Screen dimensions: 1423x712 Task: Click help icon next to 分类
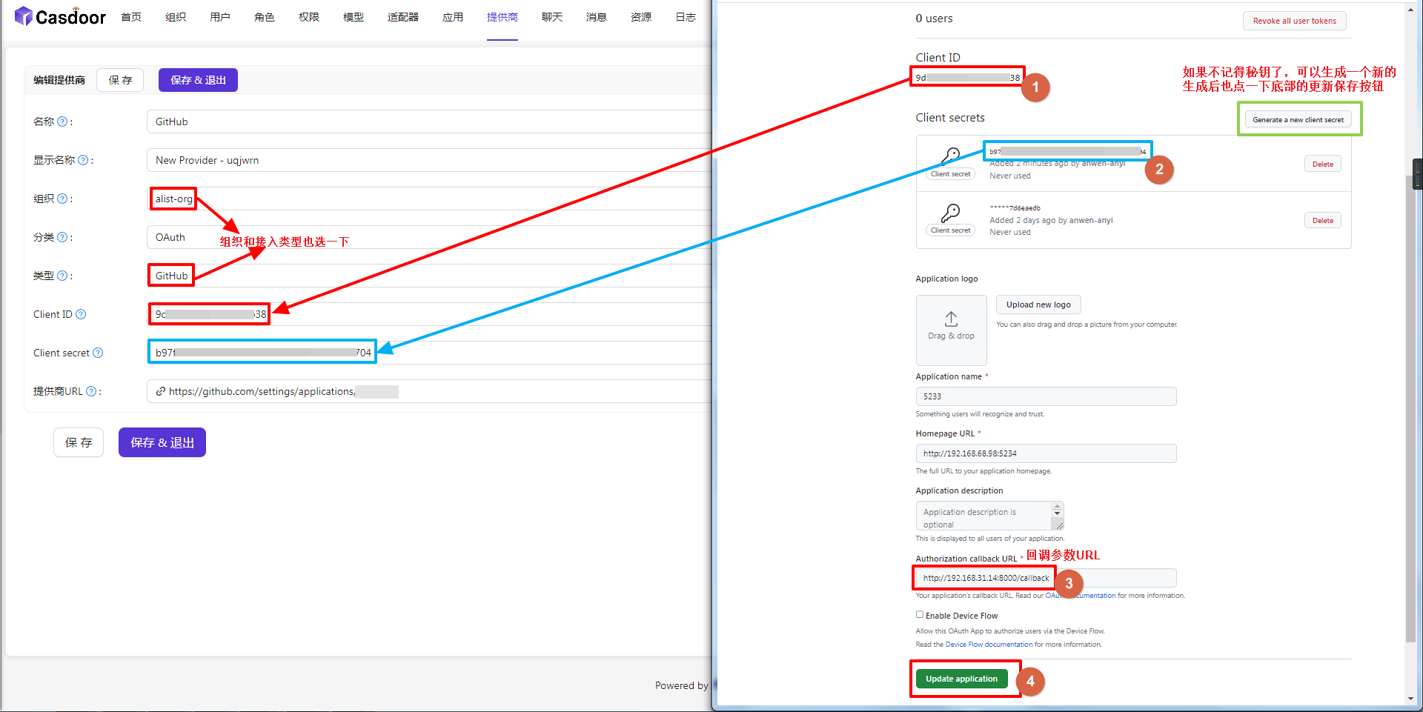(62, 237)
